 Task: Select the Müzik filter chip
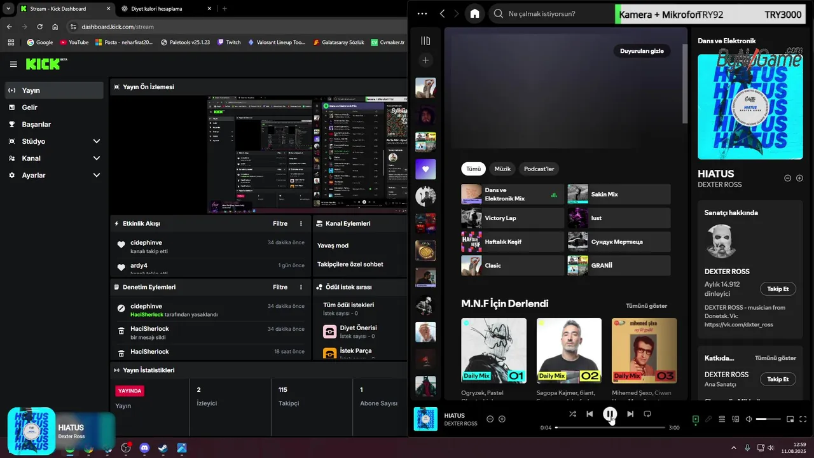pyautogui.click(x=502, y=169)
